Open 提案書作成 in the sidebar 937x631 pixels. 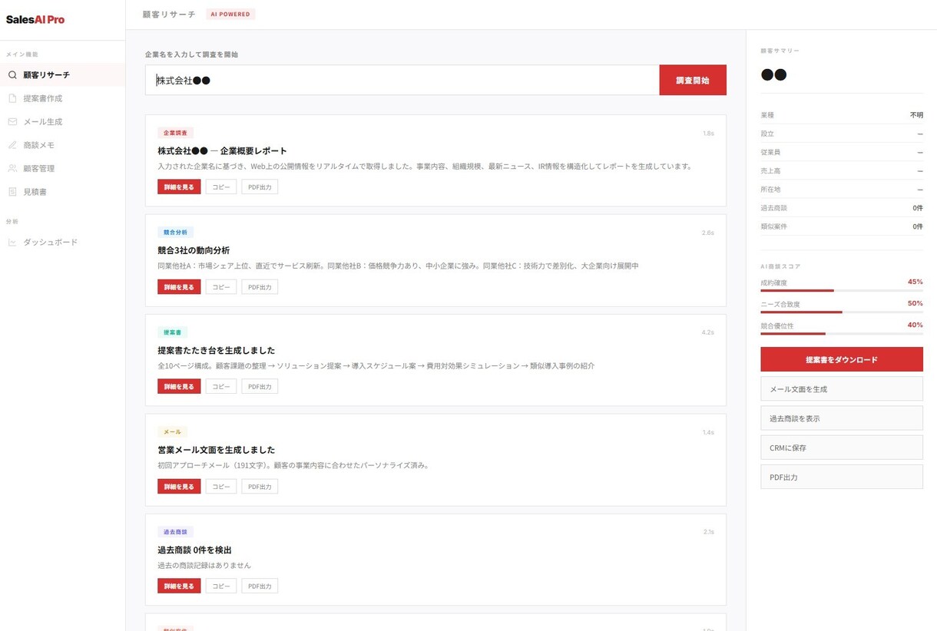coord(62,98)
